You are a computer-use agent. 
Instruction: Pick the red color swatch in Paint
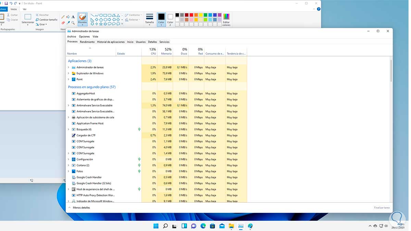tap(191, 15)
